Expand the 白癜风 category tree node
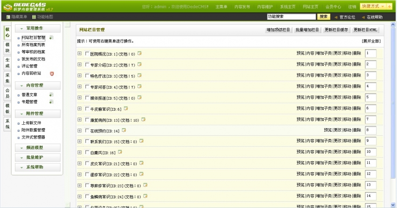397x208 pixels. (x=79, y=152)
